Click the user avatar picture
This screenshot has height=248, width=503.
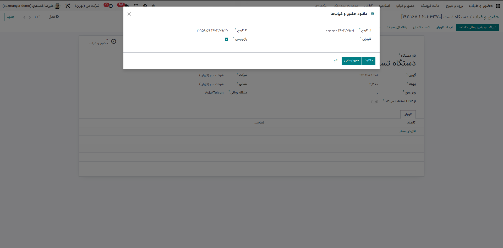click(x=57, y=6)
